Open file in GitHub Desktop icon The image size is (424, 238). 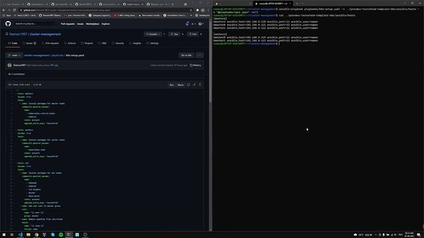(x=188, y=85)
